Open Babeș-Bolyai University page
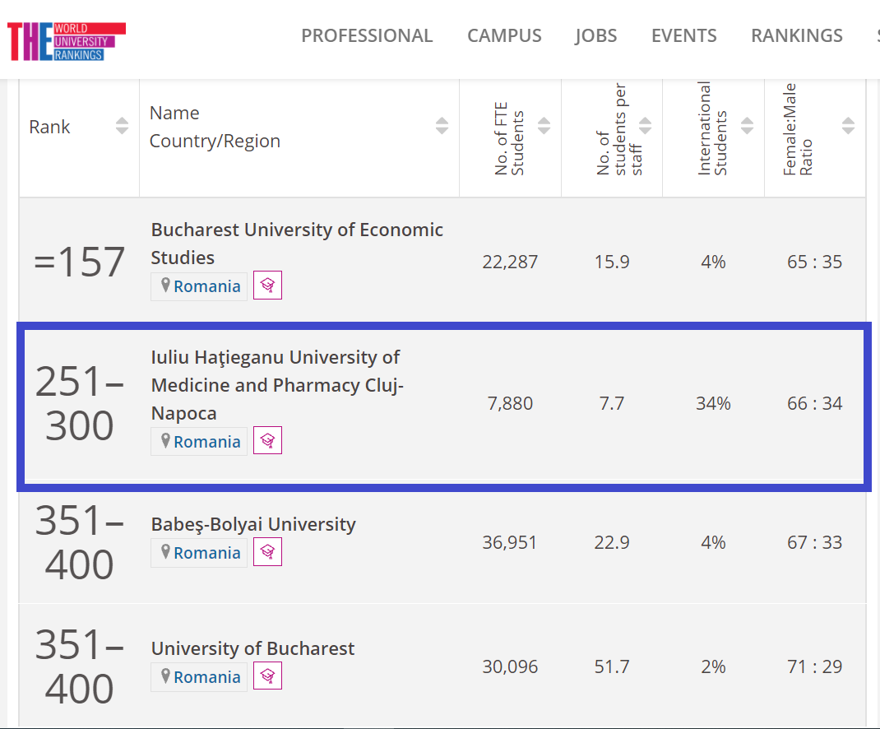 [253, 524]
